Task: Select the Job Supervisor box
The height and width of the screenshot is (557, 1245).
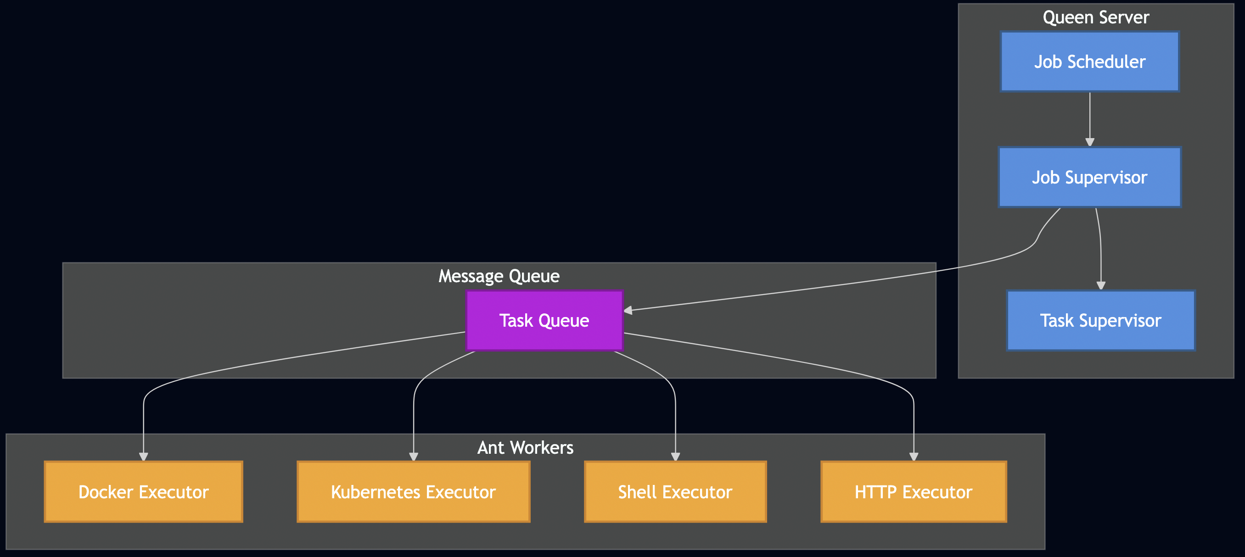Action: point(1089,177)
